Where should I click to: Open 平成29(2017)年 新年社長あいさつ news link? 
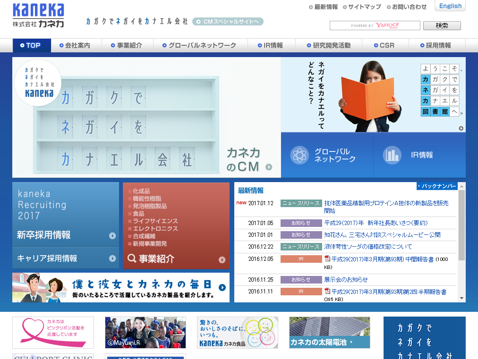376,223
